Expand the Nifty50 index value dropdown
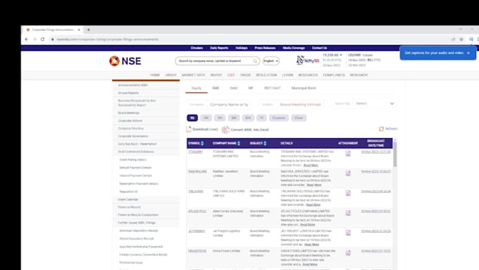 [341, 55]
